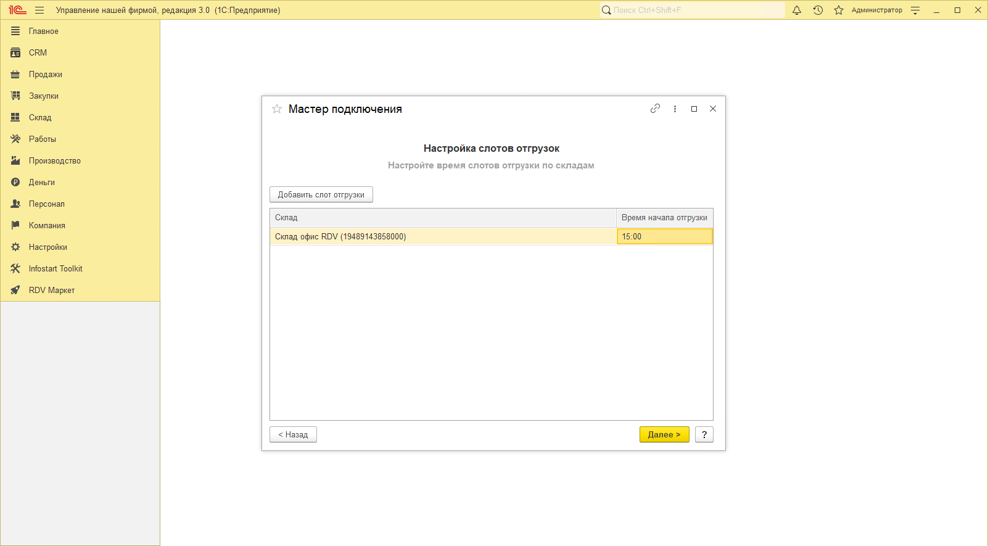This screenshot has height=546, width=988.
Task: Close the Мастер подключения dialog
Action: pyautogui.click(x=713, y=109)
